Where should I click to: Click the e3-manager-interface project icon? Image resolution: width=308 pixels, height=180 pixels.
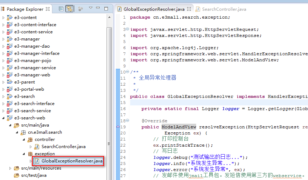click(10, 53)
